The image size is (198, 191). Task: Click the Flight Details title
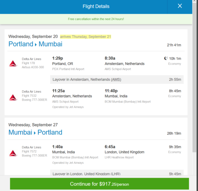coord(96,6)
